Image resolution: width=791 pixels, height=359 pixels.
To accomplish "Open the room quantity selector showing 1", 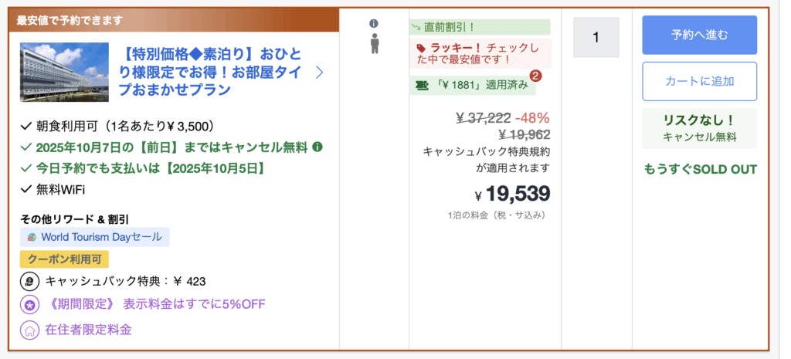I will [x=596, y=36].
